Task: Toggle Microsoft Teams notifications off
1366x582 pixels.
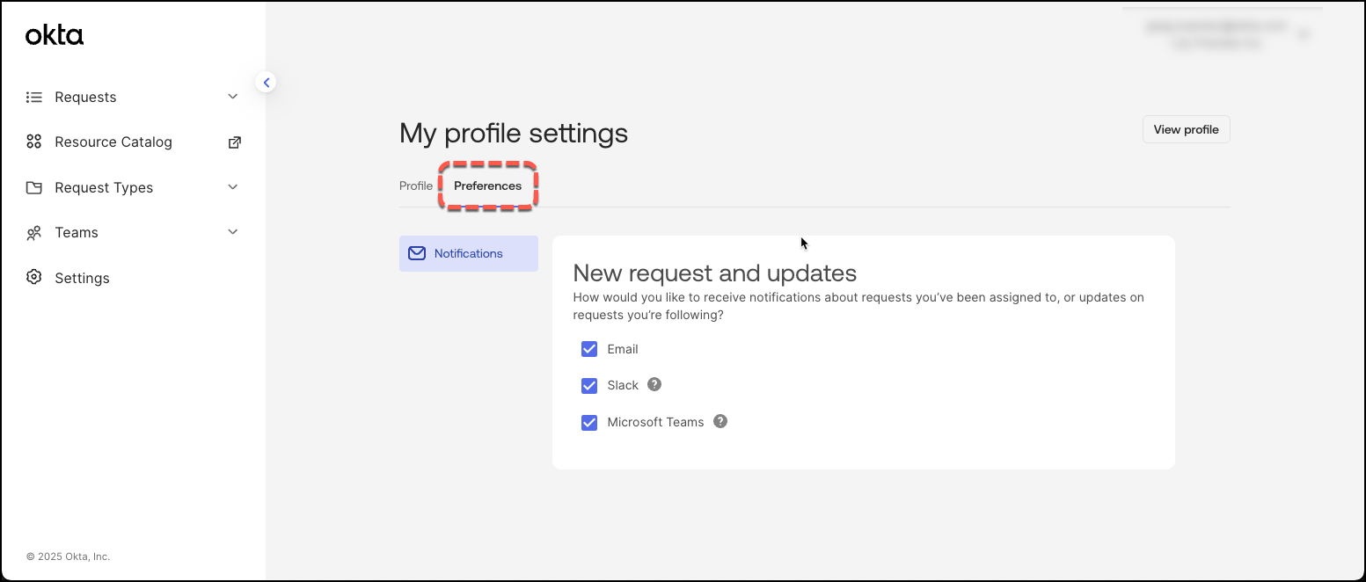Action: click(x=589, y=422)
